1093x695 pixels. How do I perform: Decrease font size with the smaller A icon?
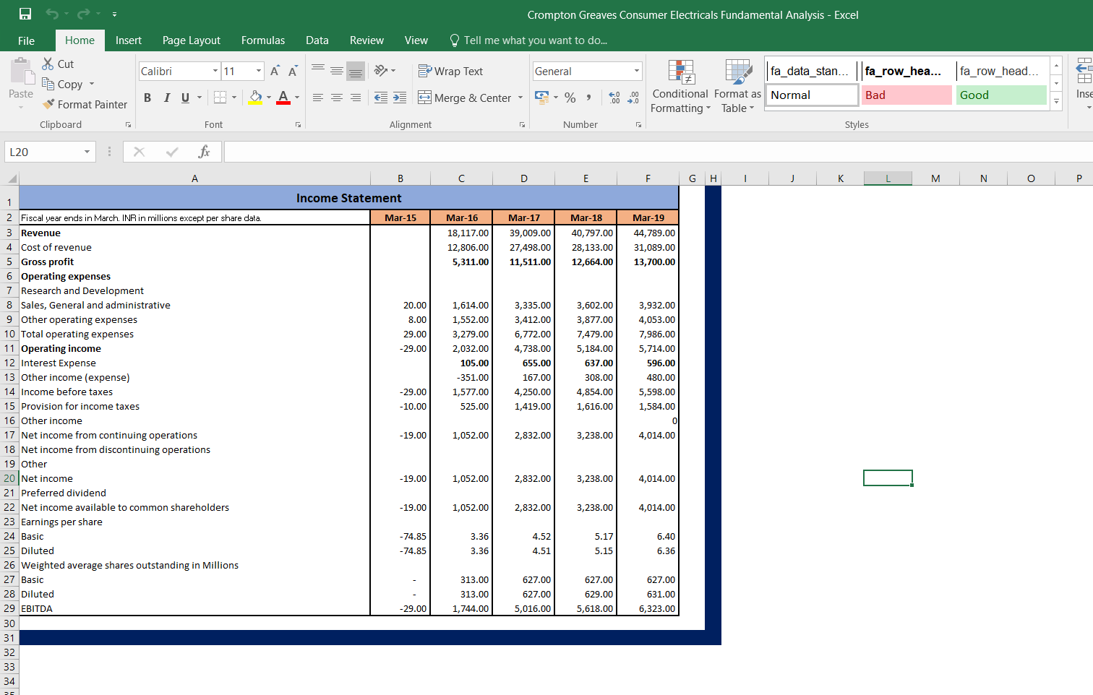[293, 71]
